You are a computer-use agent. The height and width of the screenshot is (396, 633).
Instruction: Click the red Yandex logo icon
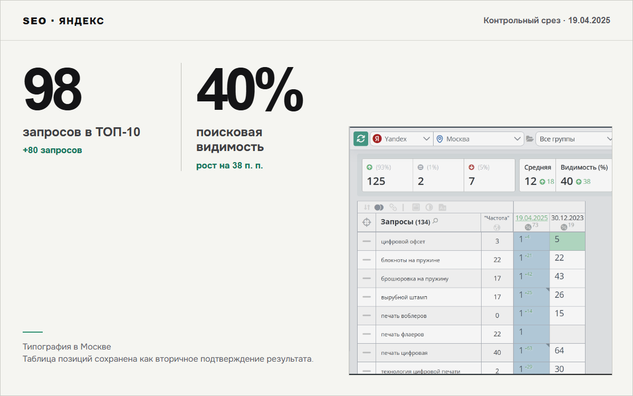tap(377, 139)
